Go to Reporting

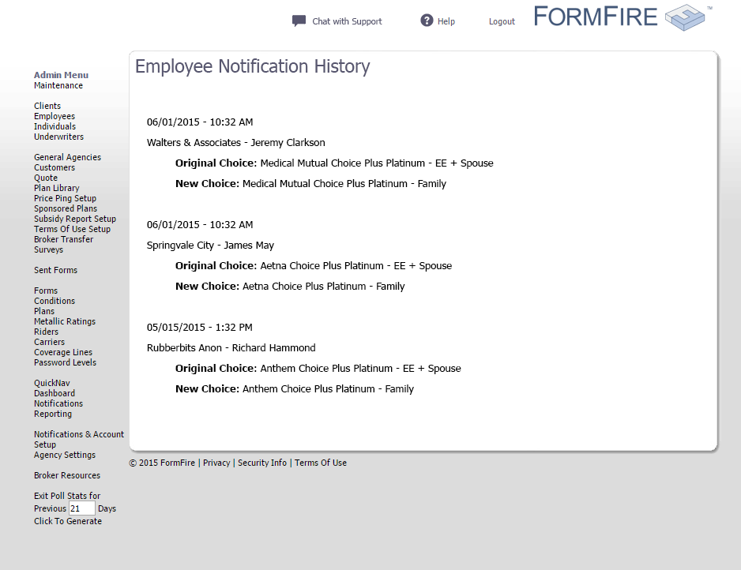click(53, 414)
